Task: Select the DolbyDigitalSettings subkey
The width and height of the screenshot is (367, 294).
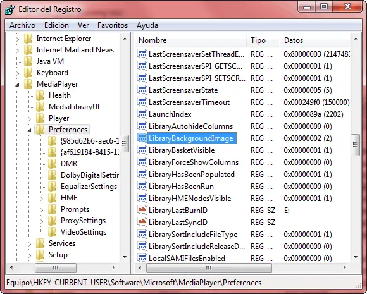Action: 90,175
